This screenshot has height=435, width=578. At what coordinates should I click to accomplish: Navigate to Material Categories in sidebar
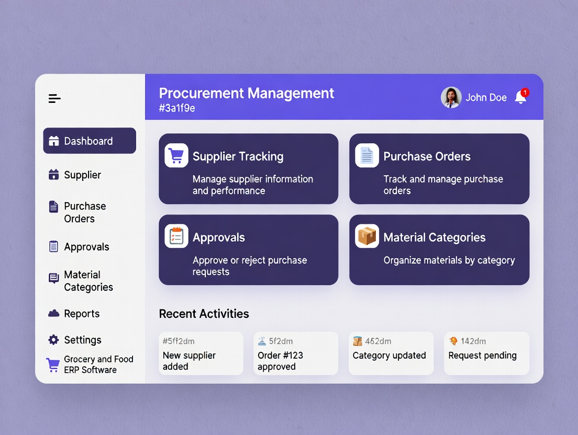pos(88,281)
